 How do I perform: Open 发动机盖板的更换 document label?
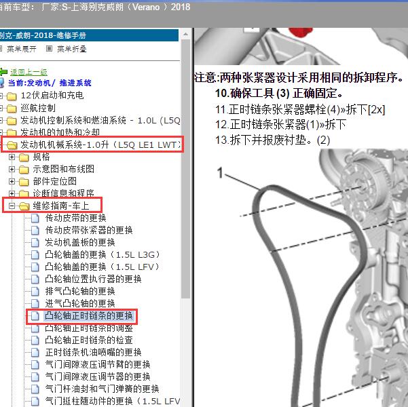(x=80, y=242)
